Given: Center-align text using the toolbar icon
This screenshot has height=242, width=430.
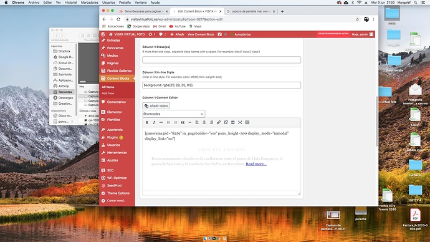Looking at the screenshot, I should 204,122.
